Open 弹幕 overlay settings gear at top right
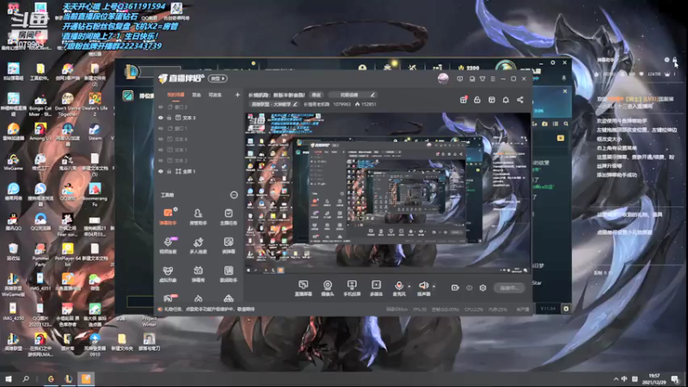The height and width of the screenshot is (387, 688). pos(667,59)
